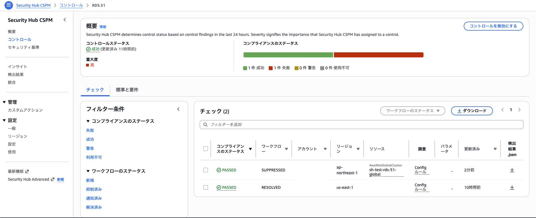The image size is (536, 218).
Task: Click the red failed segment of compliance bar
Action: (378, 55)
